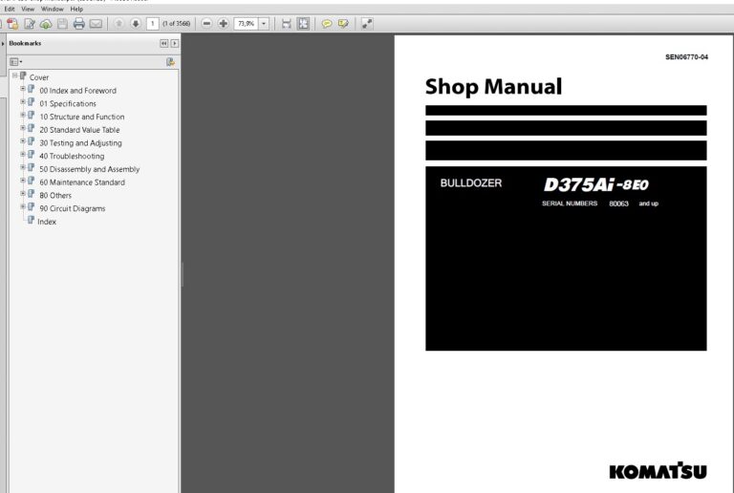Expand the 40 Troubleshooting bookmark

click(x=23, y=154)
